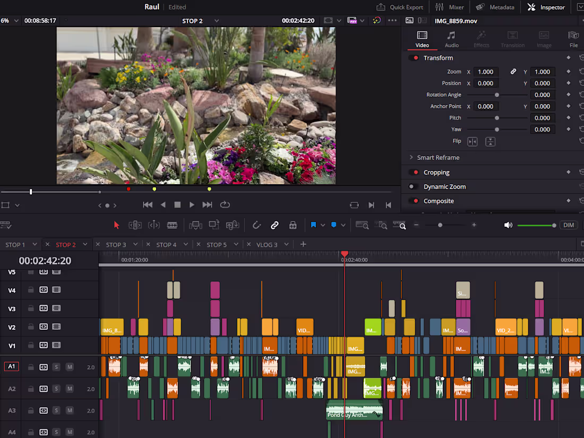
Task: Click the Quick Export button
Action: (400, 7)
